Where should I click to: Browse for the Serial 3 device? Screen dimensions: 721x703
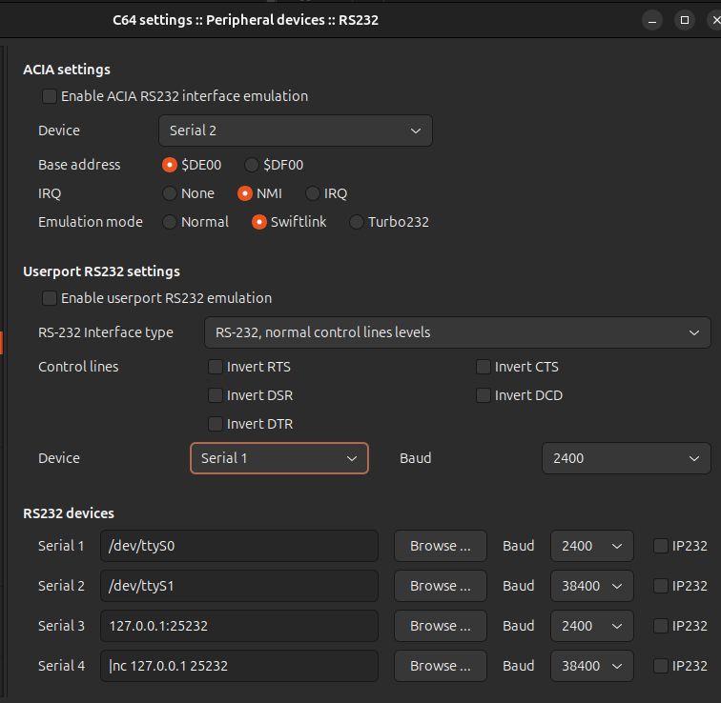coord(440,626)
